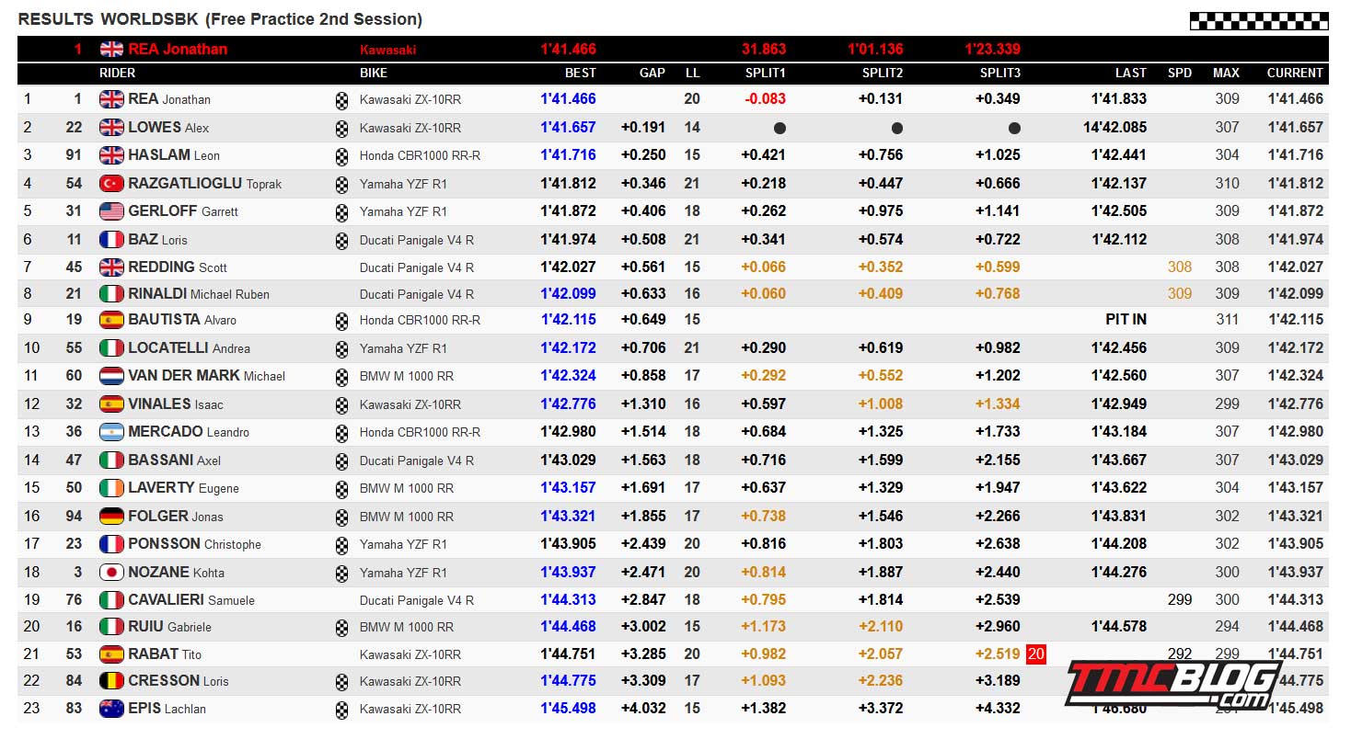Click the UK flag beside LOWES Alex

pos(111,128)
